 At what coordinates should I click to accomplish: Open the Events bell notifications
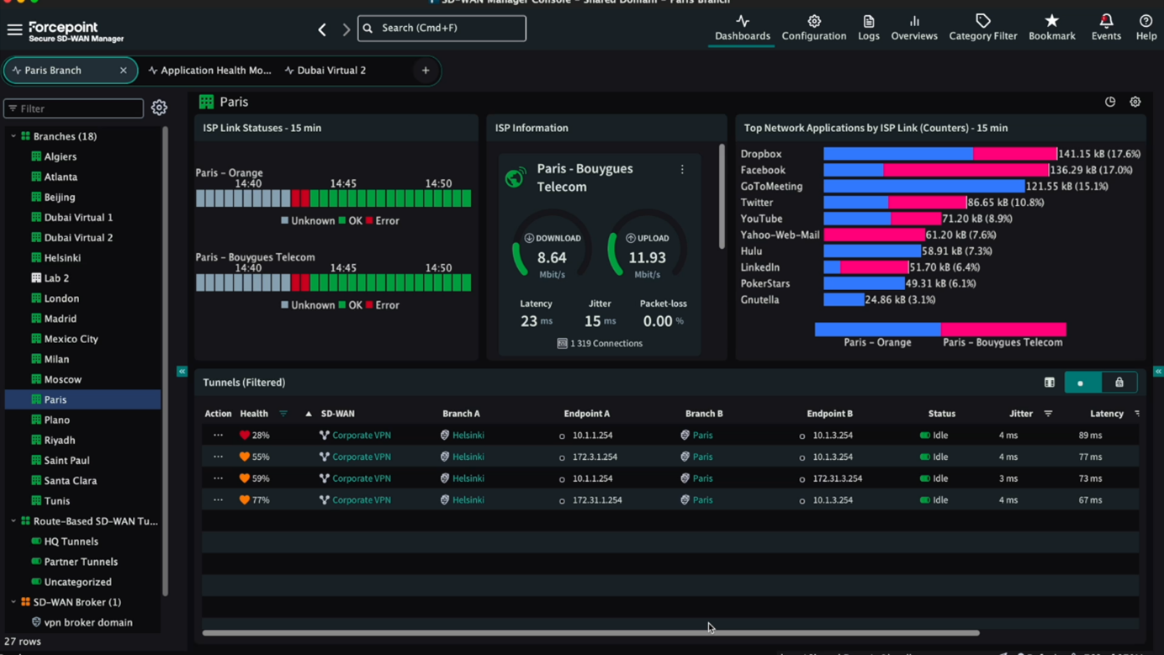click(x=1106, y=28)
